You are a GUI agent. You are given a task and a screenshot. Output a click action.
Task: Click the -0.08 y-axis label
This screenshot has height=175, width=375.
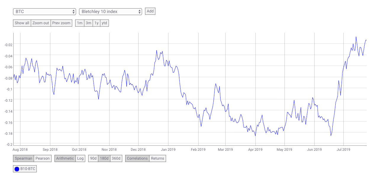coord(8,78)
